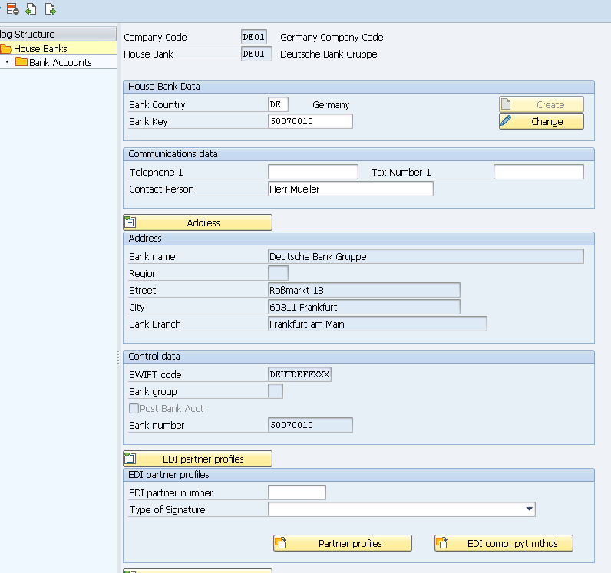The height and width of the screenshot is (573, 611).
Task: Click the EDI partner number field
Action: 297,492
